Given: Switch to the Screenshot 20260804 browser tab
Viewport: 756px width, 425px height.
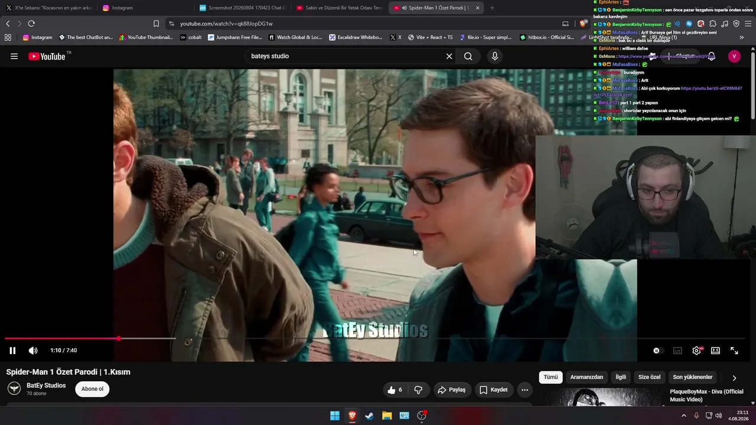Looking at the screenshot, I should coord(242,8).
